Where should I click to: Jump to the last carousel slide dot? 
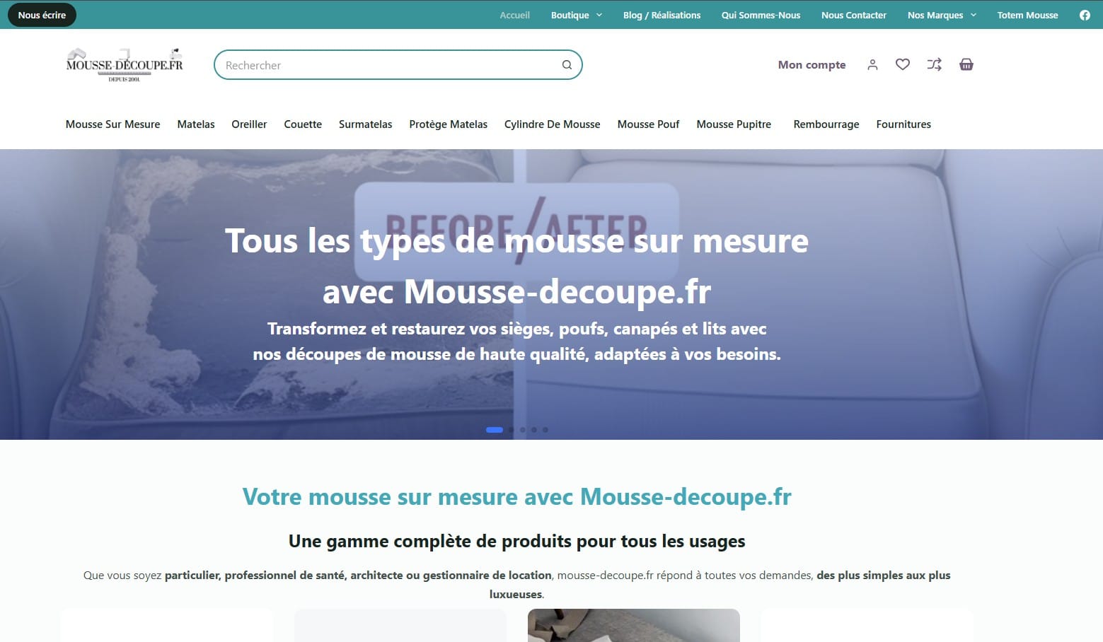coord(545,430)
